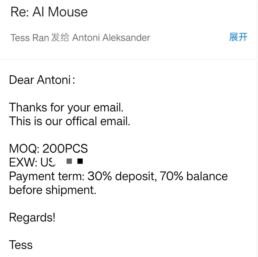Click the "MOQ:" label
The image size is (258, 257).
(x=24, y=149)
